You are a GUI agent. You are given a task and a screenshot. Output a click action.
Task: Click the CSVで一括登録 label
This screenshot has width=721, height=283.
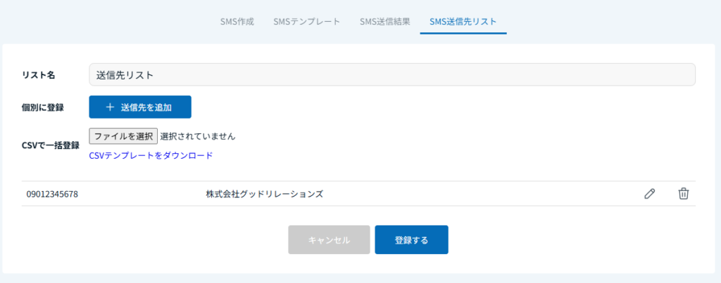tap(50, 145)
